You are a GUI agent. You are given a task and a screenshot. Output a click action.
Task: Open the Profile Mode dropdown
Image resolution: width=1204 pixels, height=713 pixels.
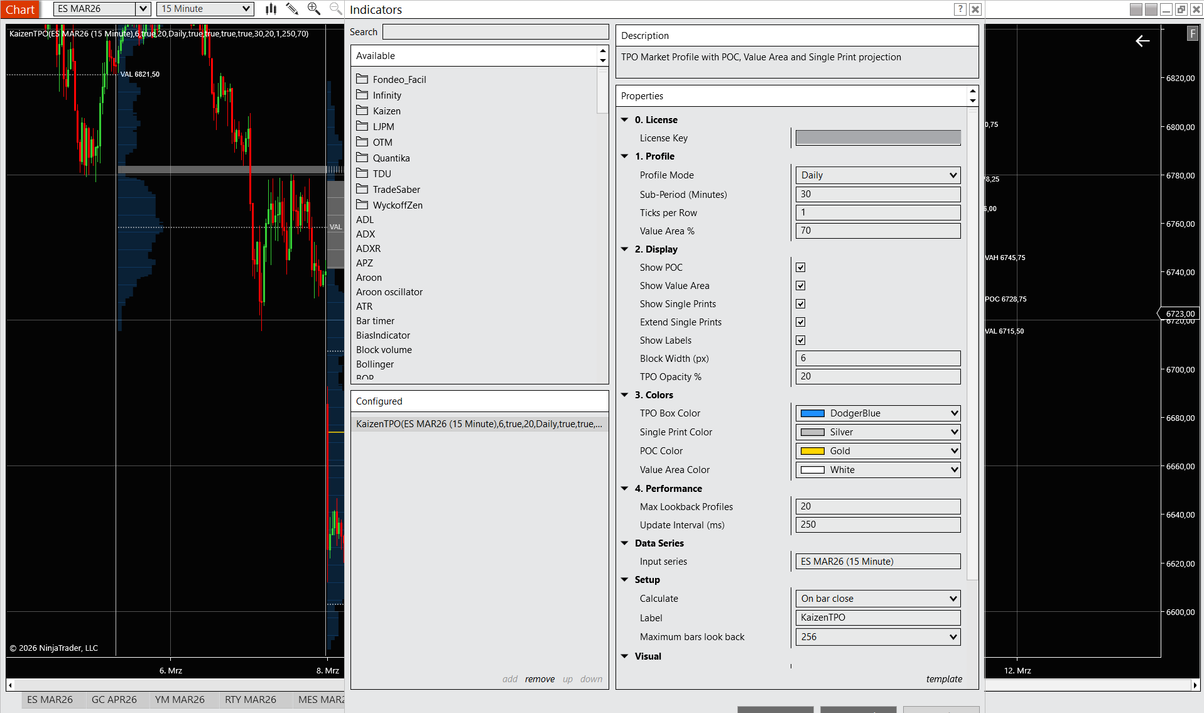click(877, 175)
